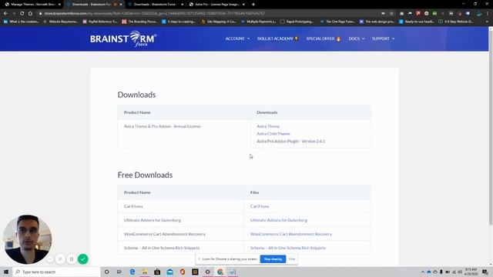Click the Loom webcam bubble thumbnail

pyautogui.click(x=28, y=239)
